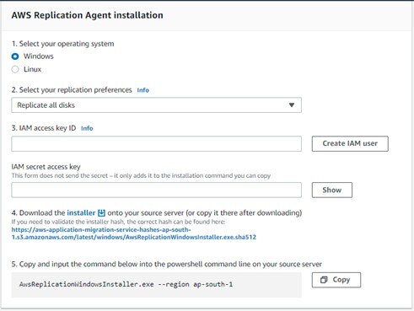
Task: Open Info link next to IAM access key ID
Action: pyautogui.click(x=87, y=128)
